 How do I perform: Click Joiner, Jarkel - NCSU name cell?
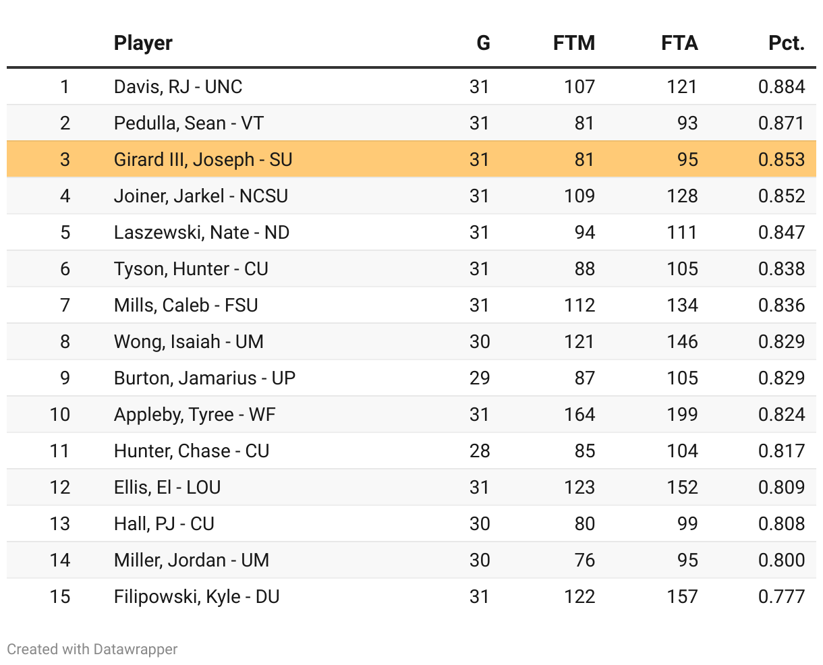point(201,196)
